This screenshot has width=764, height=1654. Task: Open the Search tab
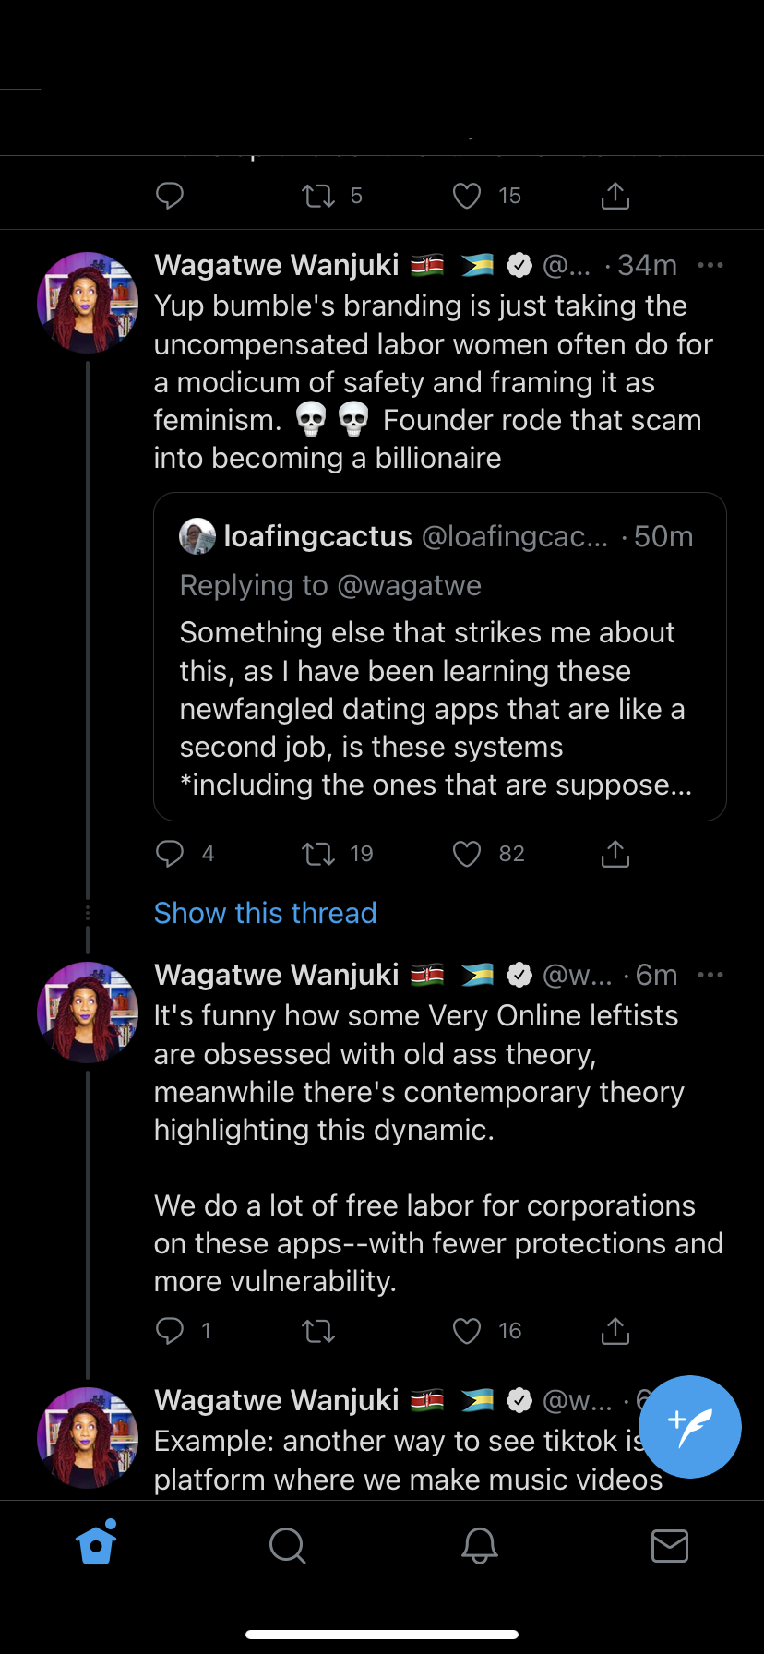[287, 1544]
